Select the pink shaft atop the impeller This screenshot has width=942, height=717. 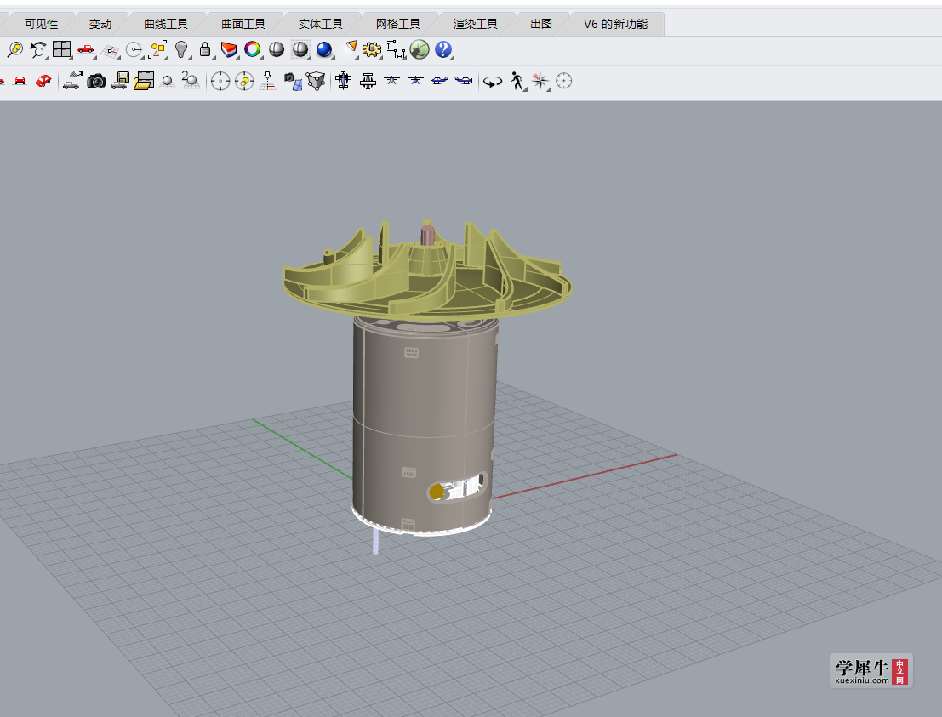point(427,235)
